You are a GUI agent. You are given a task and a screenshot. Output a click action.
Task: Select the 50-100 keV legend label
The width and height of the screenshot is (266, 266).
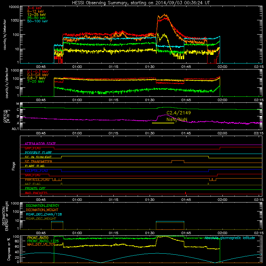[38, 21]
